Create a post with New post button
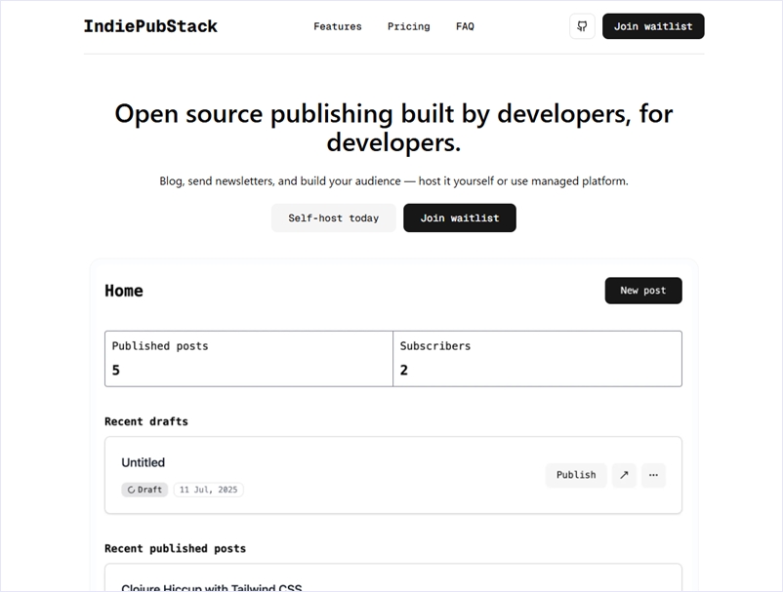 pos(642,291)
